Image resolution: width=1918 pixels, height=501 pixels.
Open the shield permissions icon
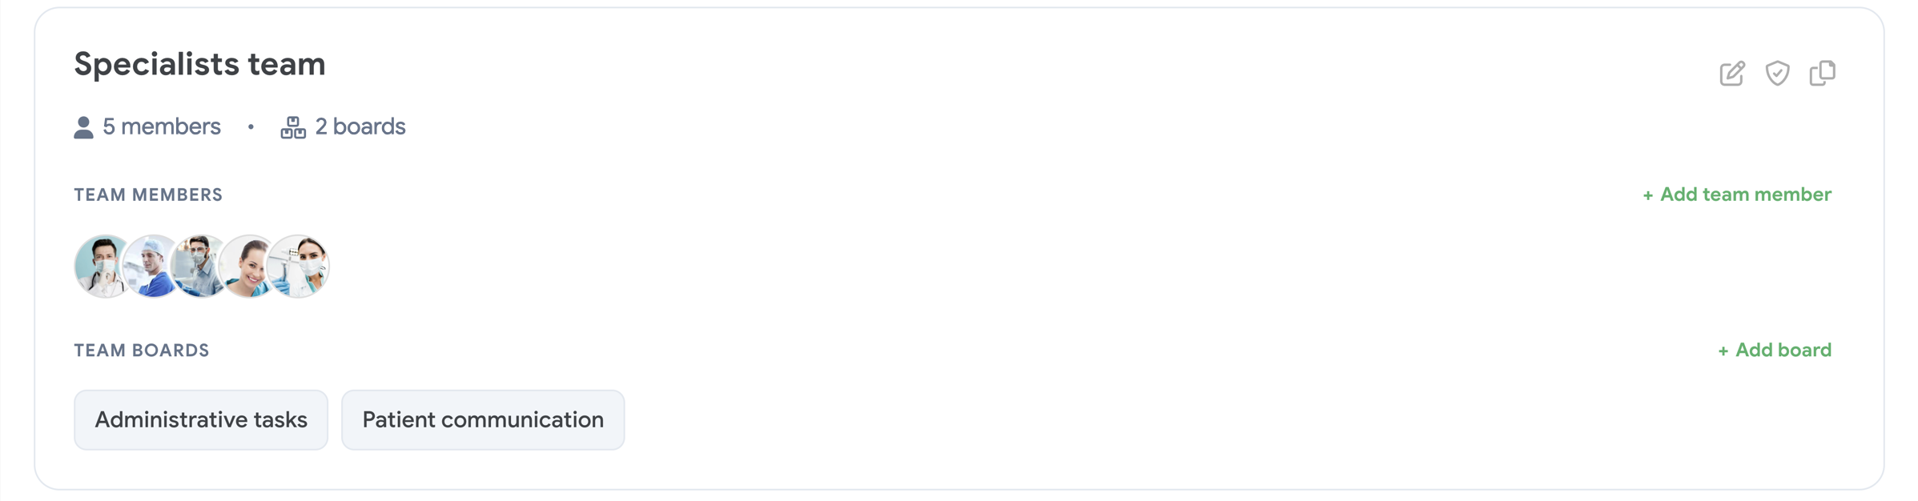(x=1777, y=74)
